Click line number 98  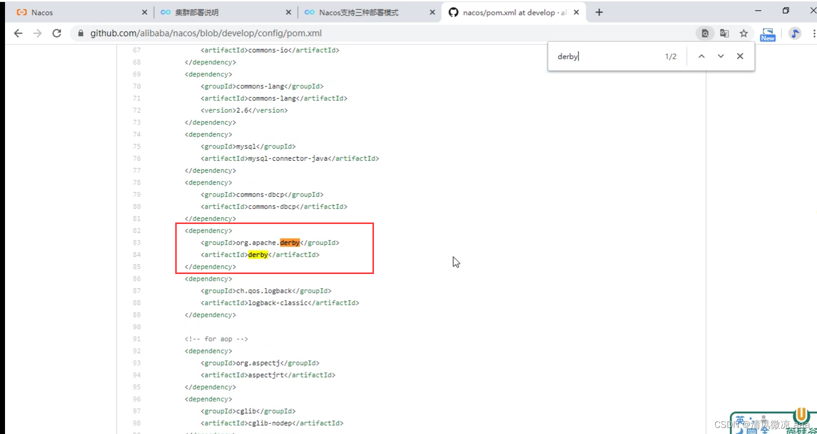(137, 423)
